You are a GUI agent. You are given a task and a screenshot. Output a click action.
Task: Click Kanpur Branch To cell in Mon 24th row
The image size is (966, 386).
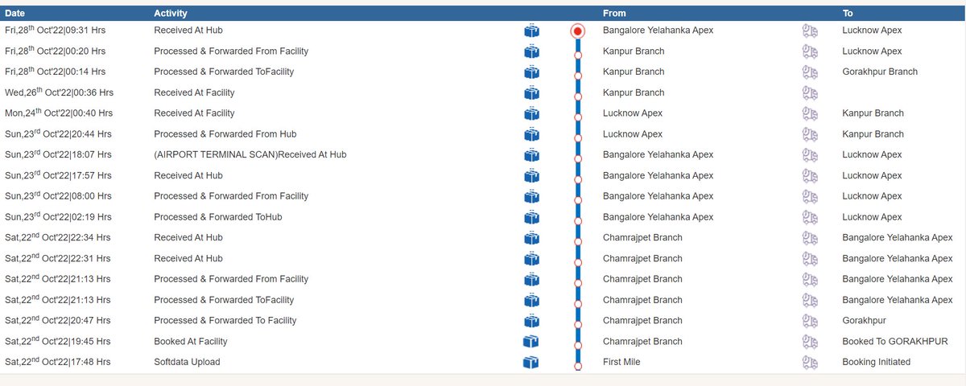(x=873, y=113)
